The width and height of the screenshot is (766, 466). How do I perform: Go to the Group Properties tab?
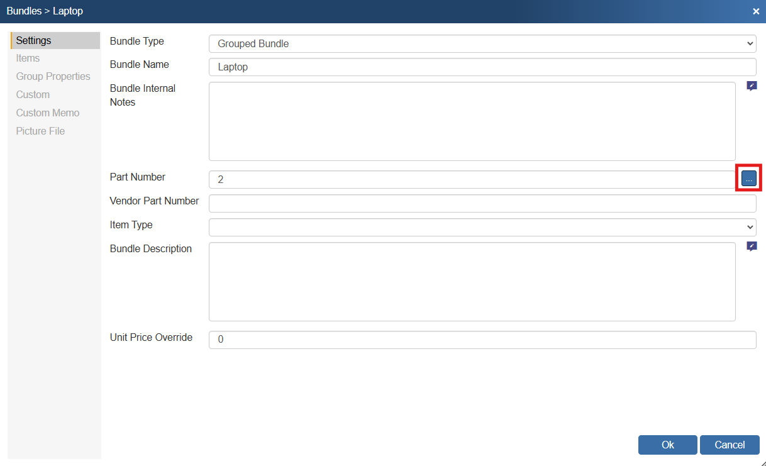click(x=53, y=77)
